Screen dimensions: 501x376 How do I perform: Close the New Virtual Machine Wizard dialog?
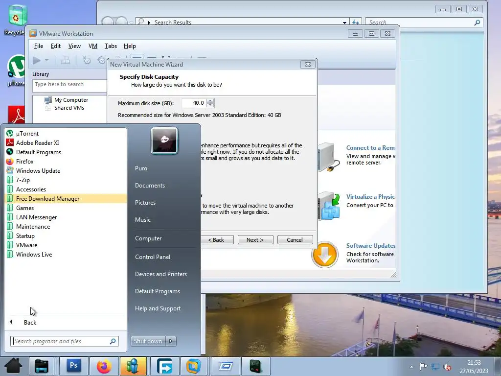308,64
